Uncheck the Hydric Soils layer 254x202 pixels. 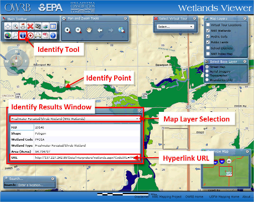point(208,36)
